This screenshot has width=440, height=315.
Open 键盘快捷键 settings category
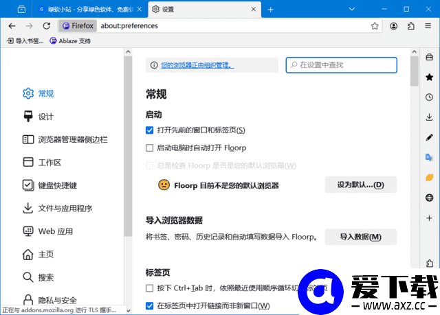click(49, 185)
